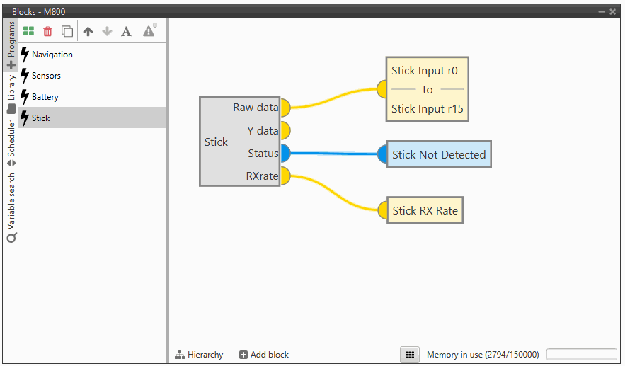Select the Navigation program
Viewport: 625px width, 366px height.
pos(52,55)
